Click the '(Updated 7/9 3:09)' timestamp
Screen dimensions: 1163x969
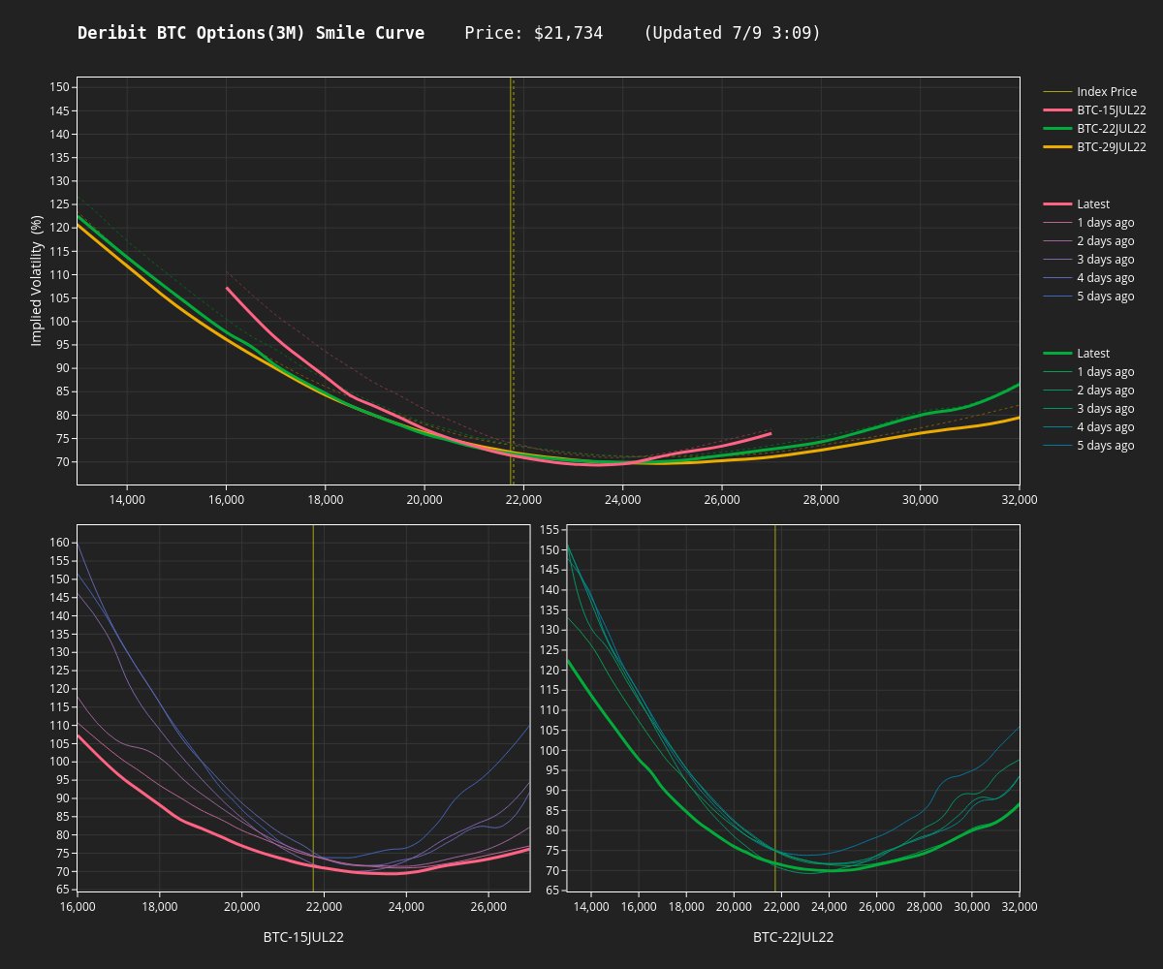coord(732,33)
